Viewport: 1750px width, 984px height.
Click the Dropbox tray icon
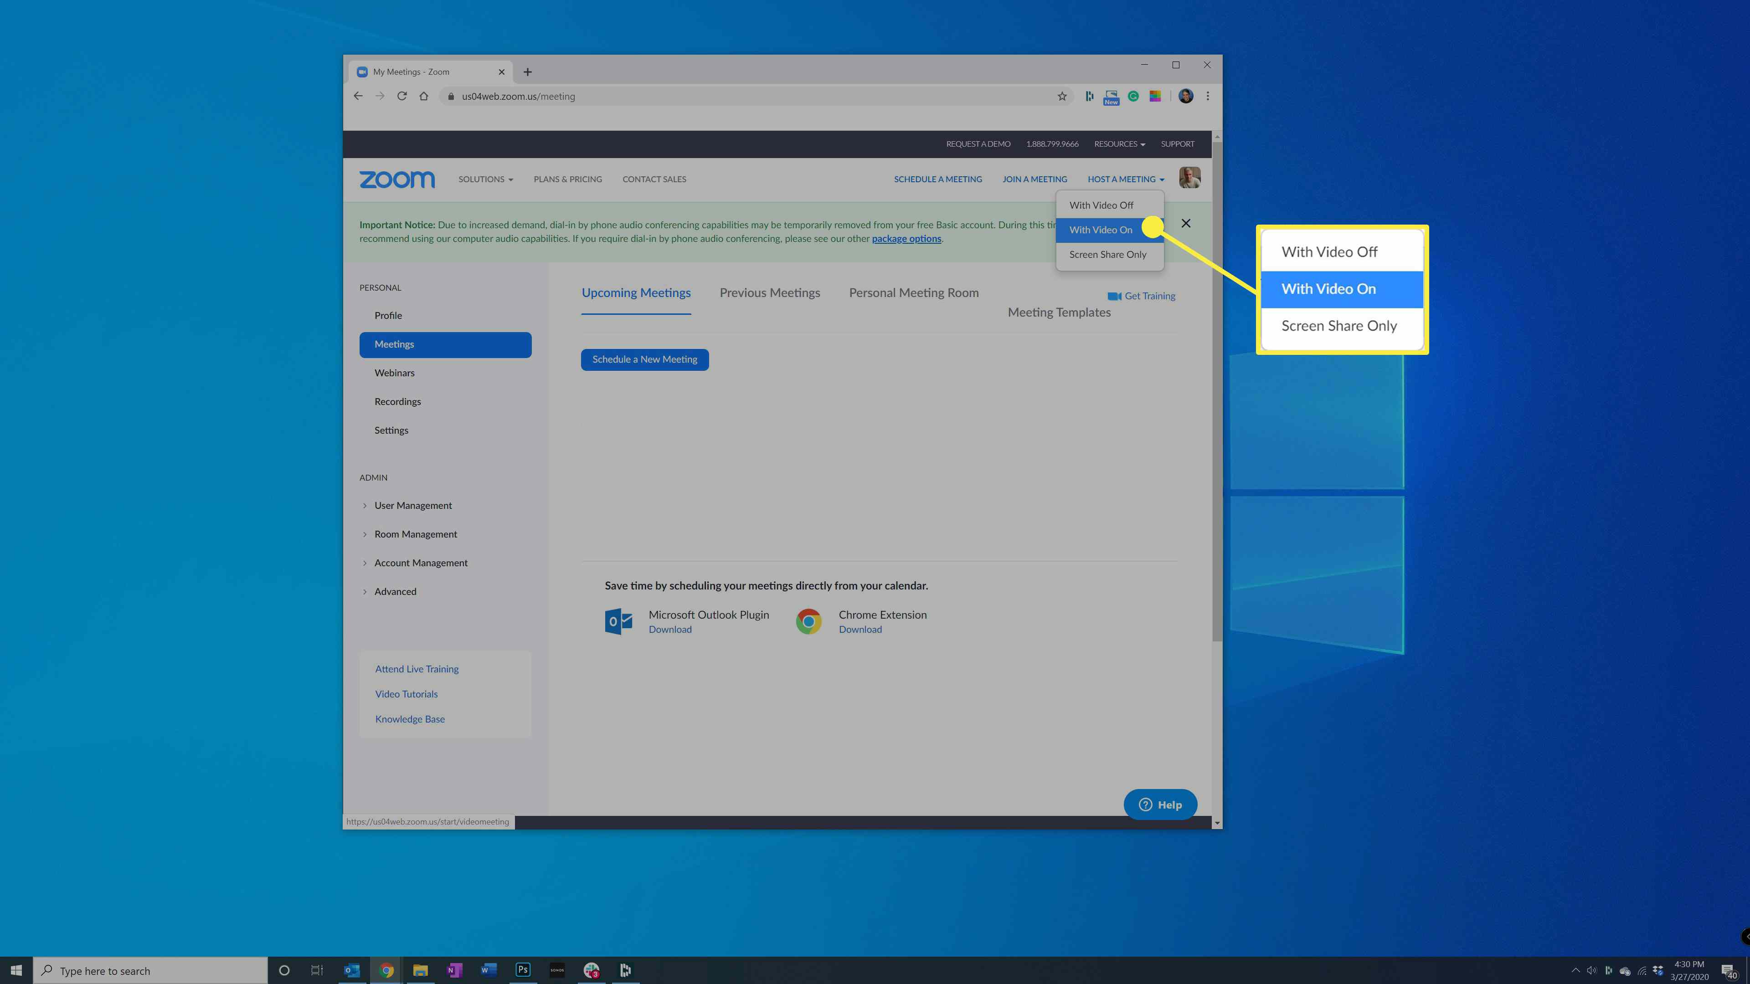[1657, 970]
